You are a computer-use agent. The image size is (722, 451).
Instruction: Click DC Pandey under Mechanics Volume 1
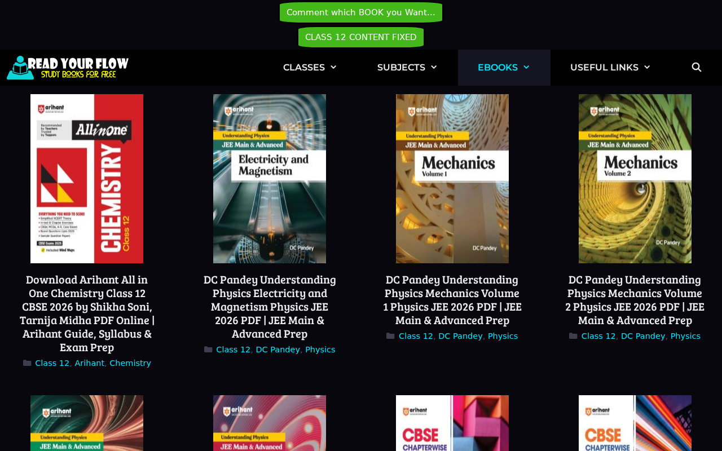click(x=461, y=336)
